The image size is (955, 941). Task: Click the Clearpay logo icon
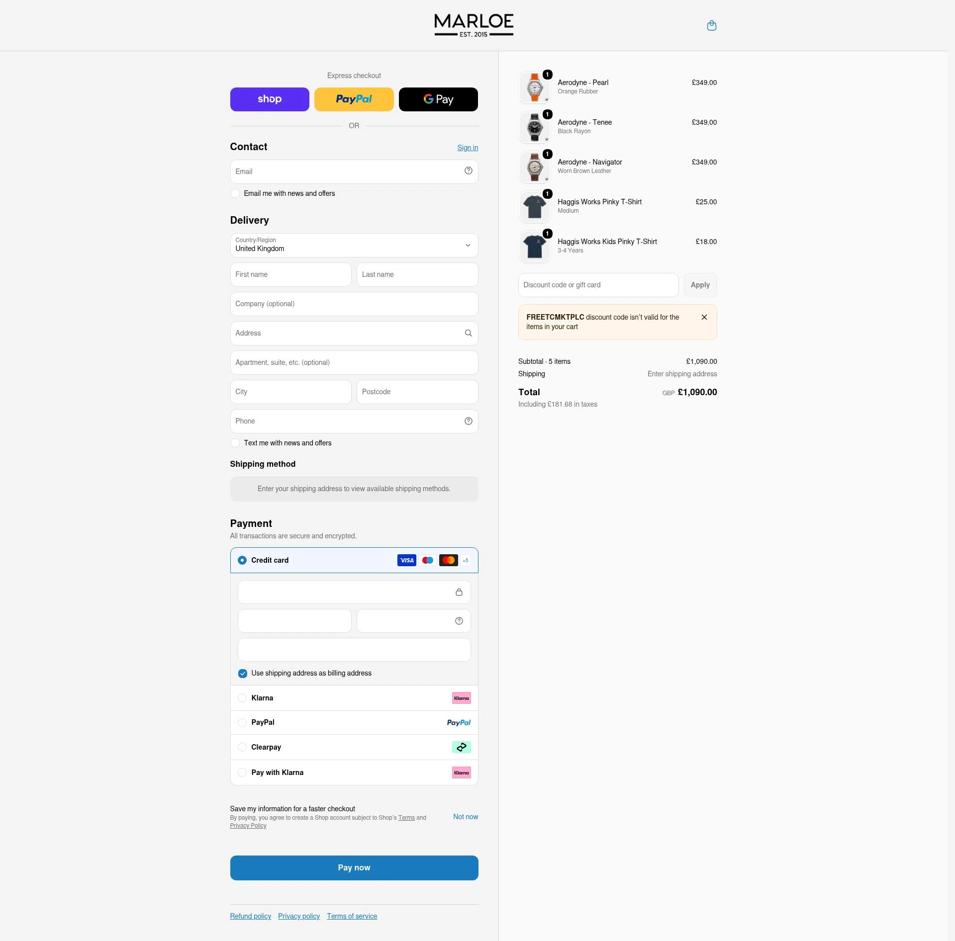point(461,747)
